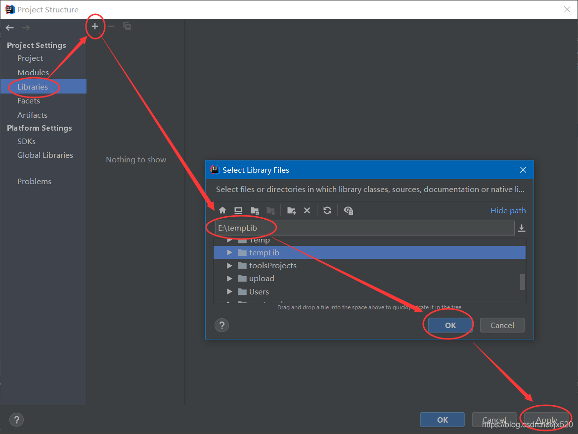The width and height of the screenshot is (578, 434).
Task: Click the file tree scrollbar
Action: coord(522,282)
